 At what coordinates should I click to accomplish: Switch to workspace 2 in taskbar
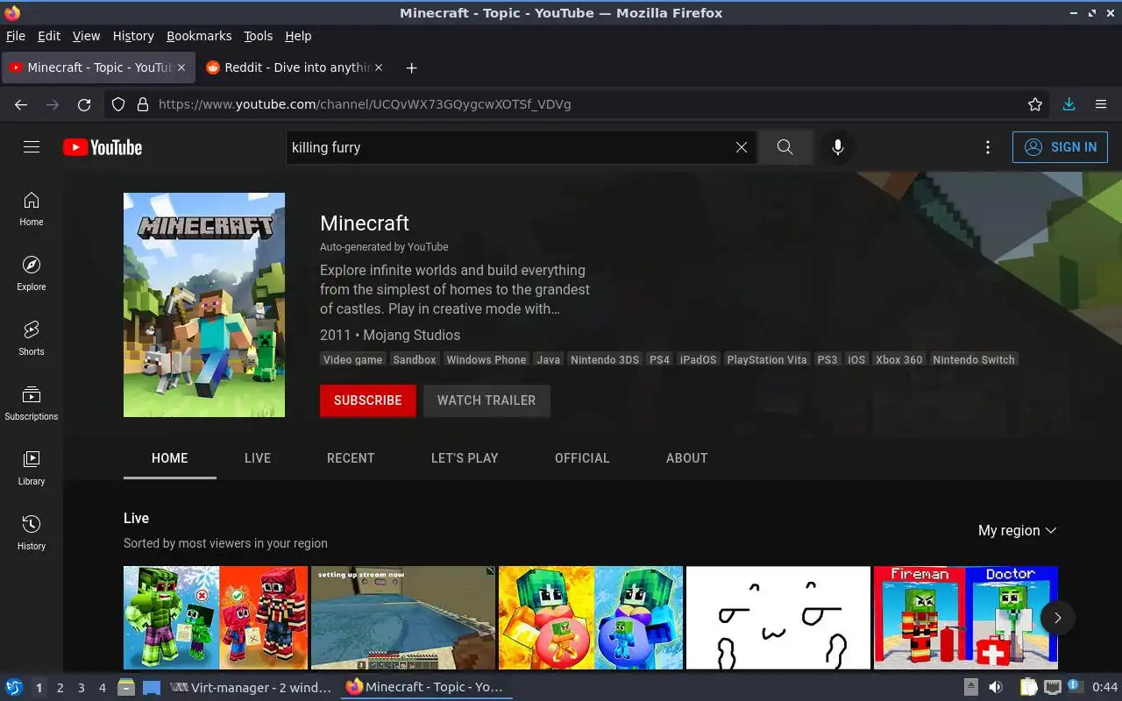pos(60,688)
